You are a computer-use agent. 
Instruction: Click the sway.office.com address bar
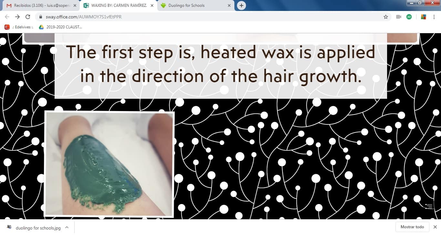pyautogui.click(x=210, y=17)
